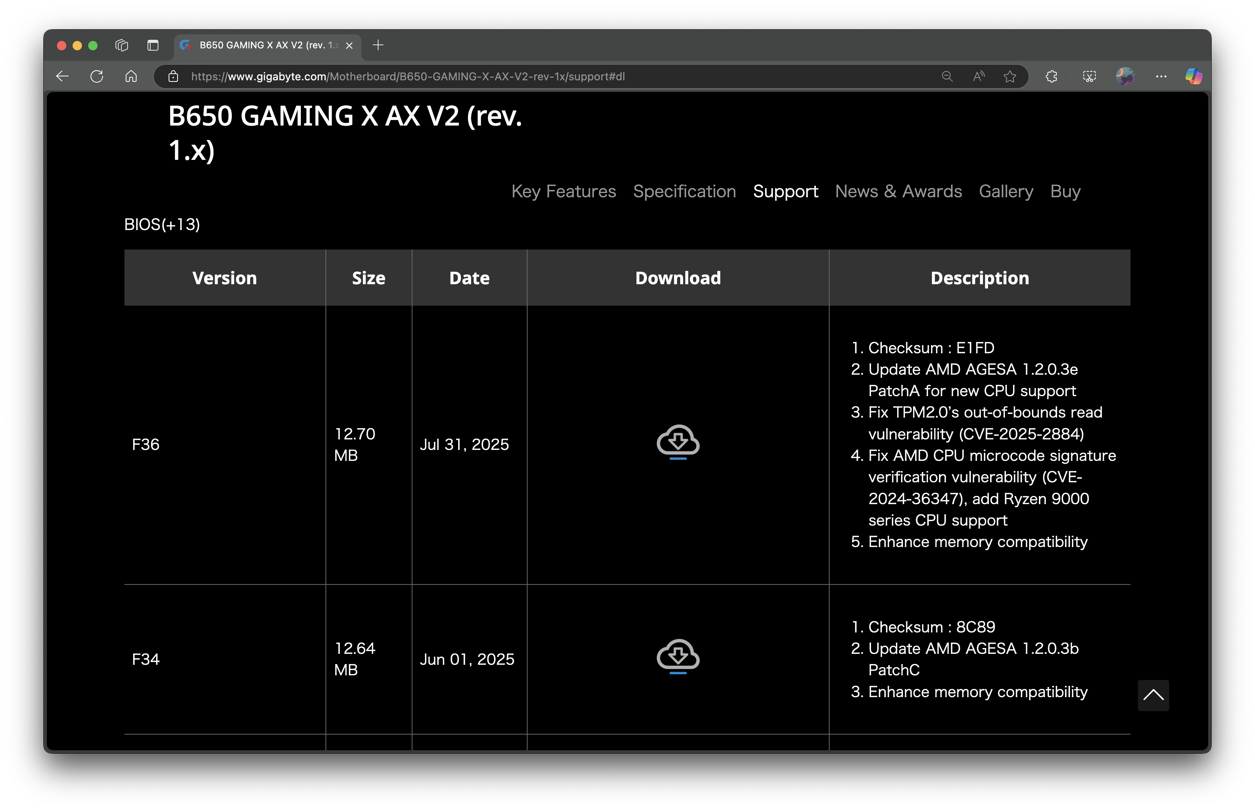Click the Checksum : E1FD line
The height and width of the screenshot is (811, 1255).
coord(931,347)
